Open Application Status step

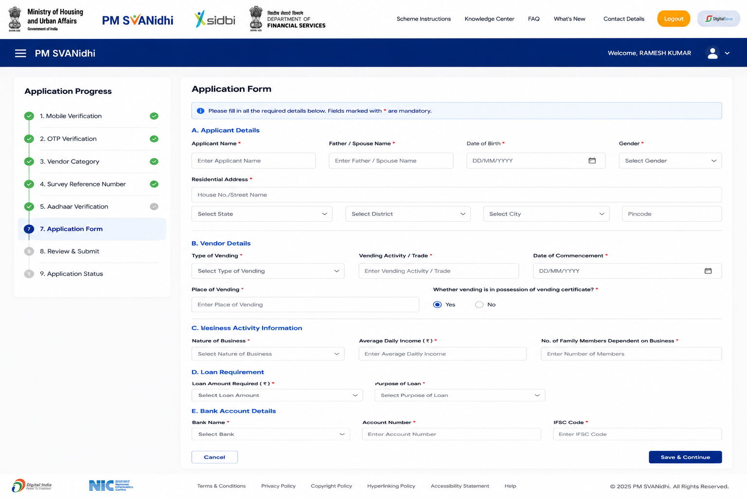[x=71, y=274]
